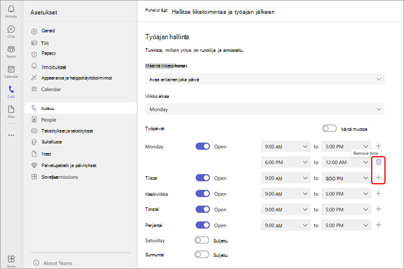Open Chat from the left rail
Viewport: 404px width, 269px height.
click(x=11, y=32)
